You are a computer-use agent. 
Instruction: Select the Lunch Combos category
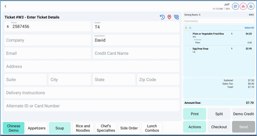click(152, 128)
